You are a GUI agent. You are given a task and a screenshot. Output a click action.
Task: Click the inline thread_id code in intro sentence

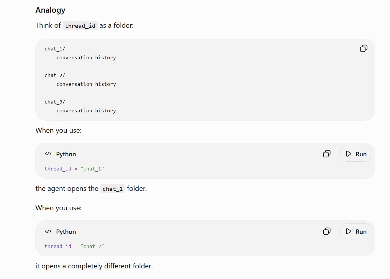click(80, 26)
